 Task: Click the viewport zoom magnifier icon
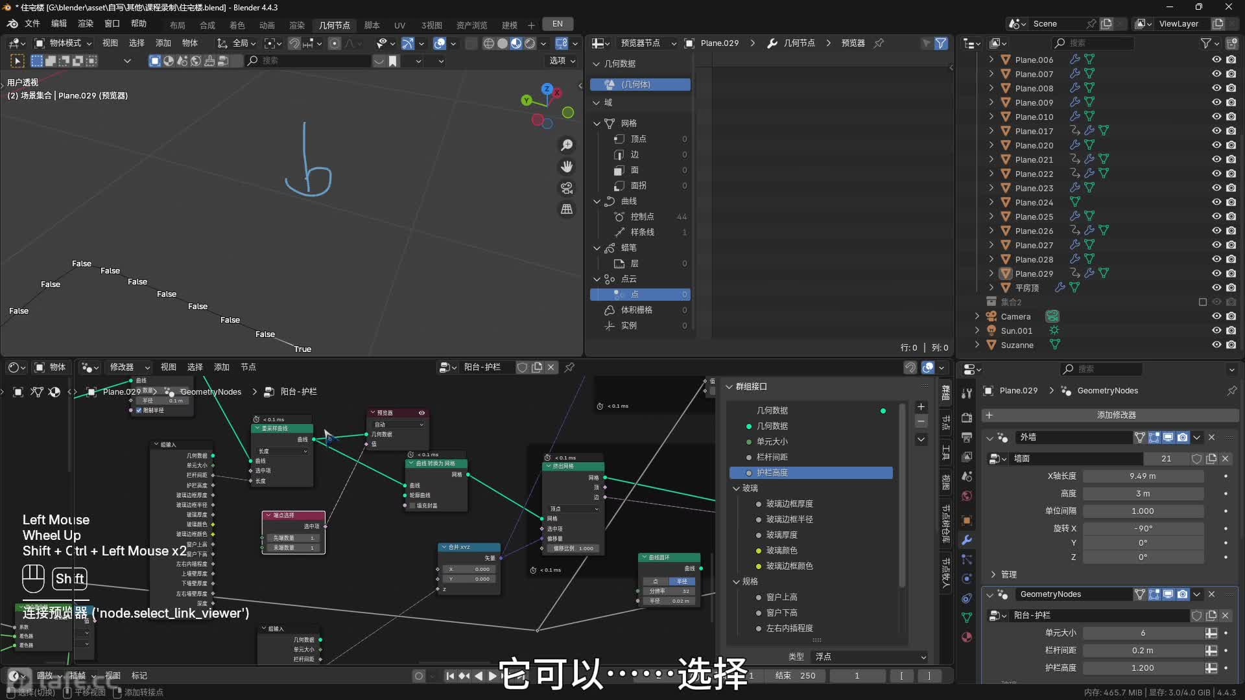(x=567, y=145)
